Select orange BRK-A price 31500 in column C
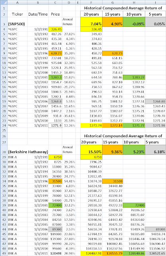This screenshot has width=166, height=256. 55,181
